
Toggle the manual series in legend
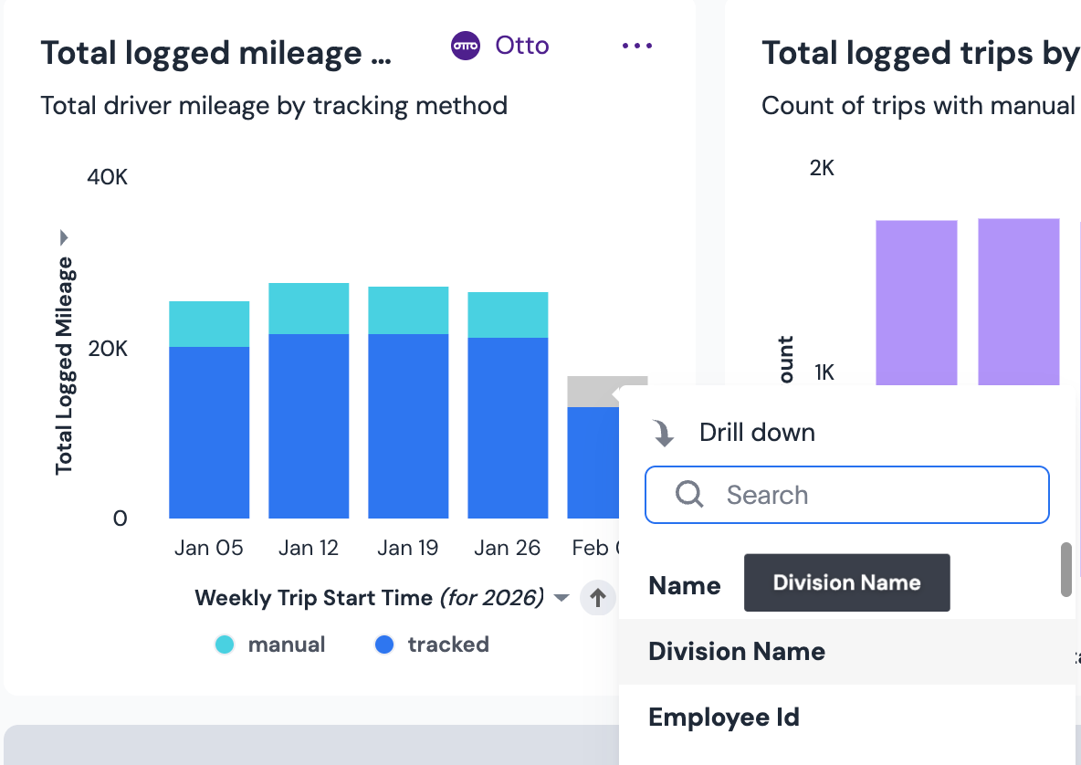point(269,644)
